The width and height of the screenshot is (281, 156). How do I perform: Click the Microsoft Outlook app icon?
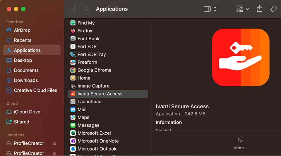(x=73, y=149)
